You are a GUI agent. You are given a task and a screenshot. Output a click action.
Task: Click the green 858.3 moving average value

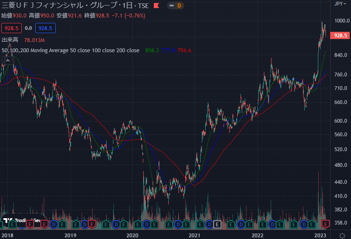pos(152,50)
